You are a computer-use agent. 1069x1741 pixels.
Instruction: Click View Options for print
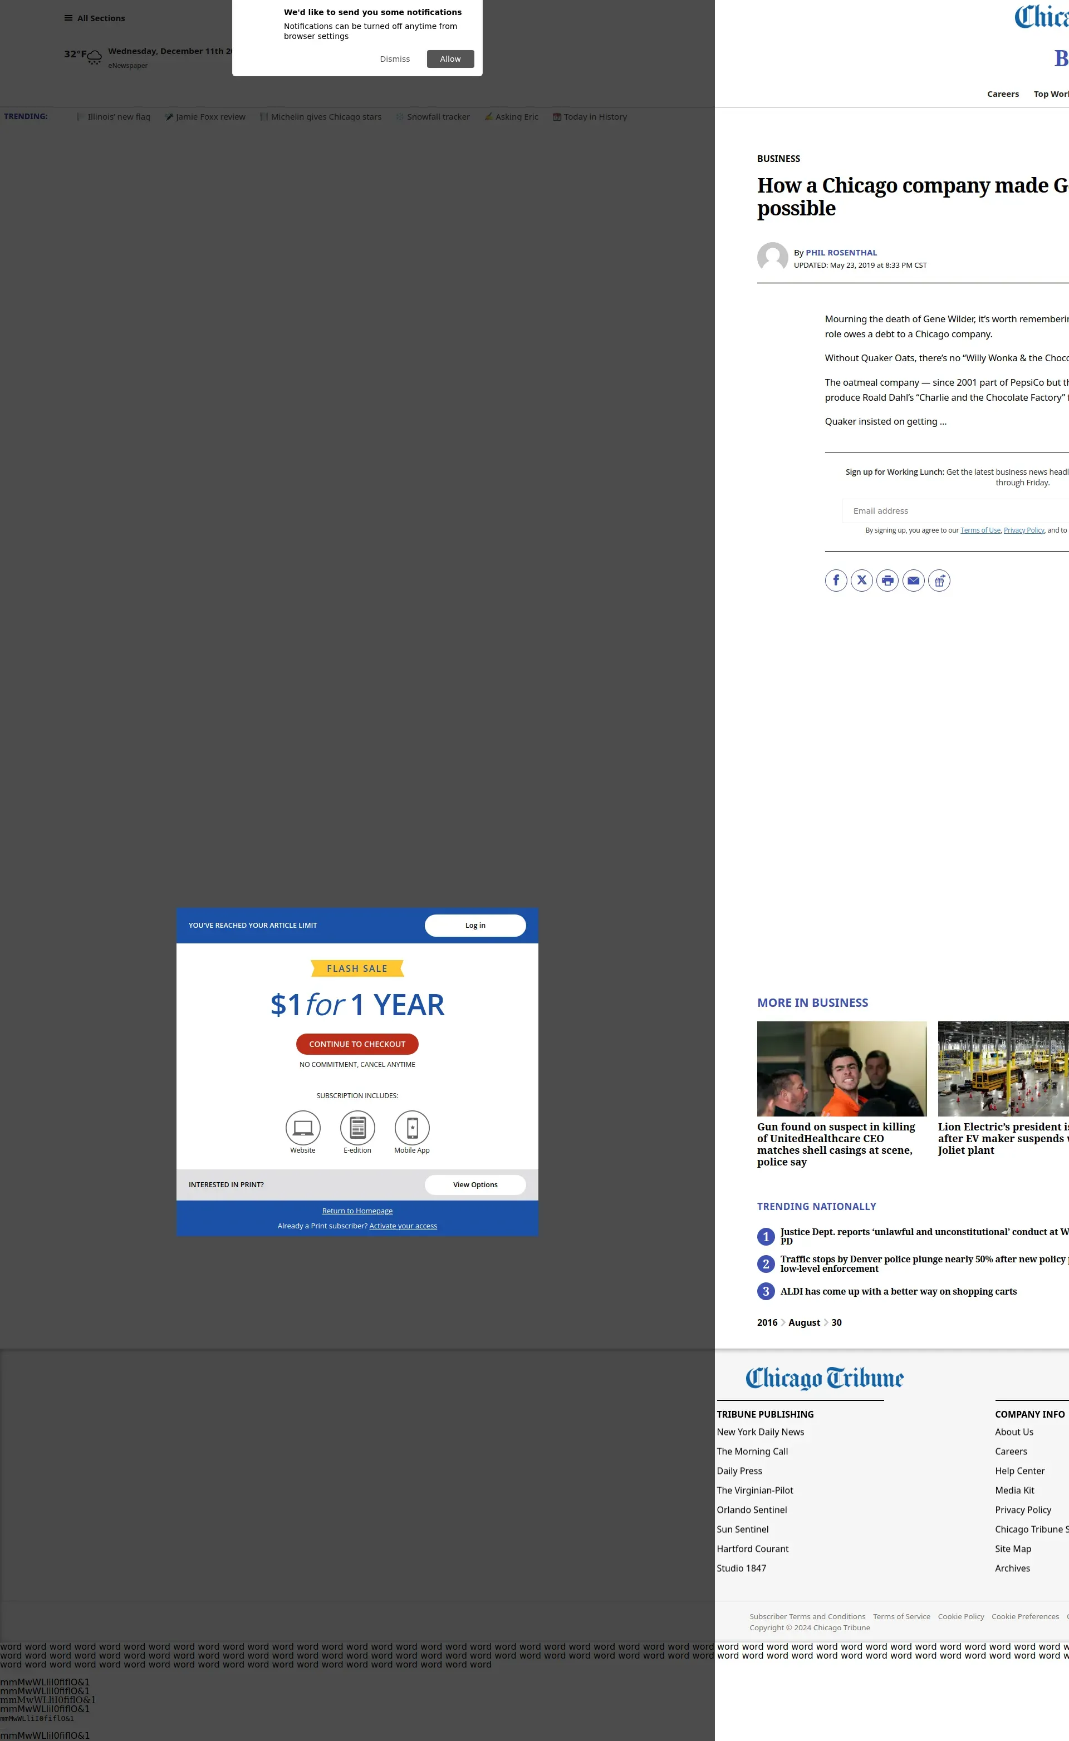pyautogui.click(x=475, y=1185)
